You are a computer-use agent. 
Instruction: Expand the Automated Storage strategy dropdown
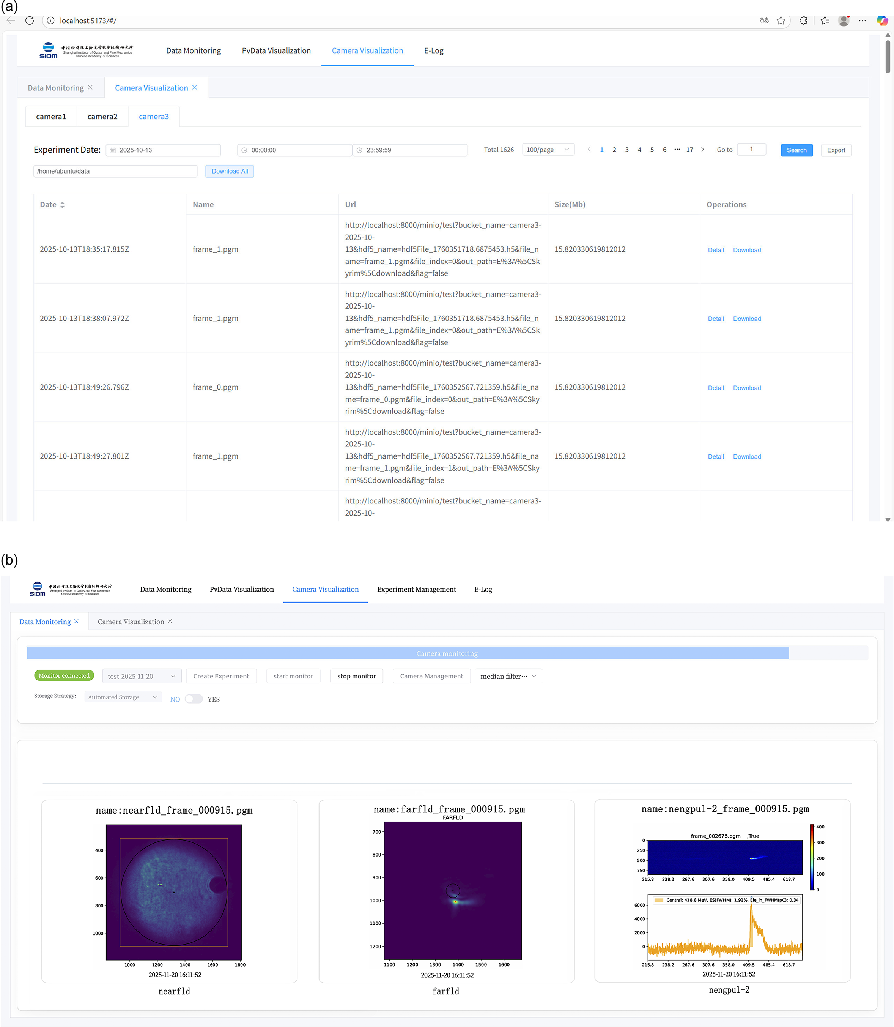(123, 697)
